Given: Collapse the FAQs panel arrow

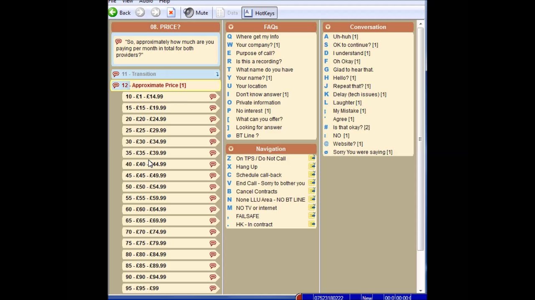Looking at the screenshot, I should (231, 27).
